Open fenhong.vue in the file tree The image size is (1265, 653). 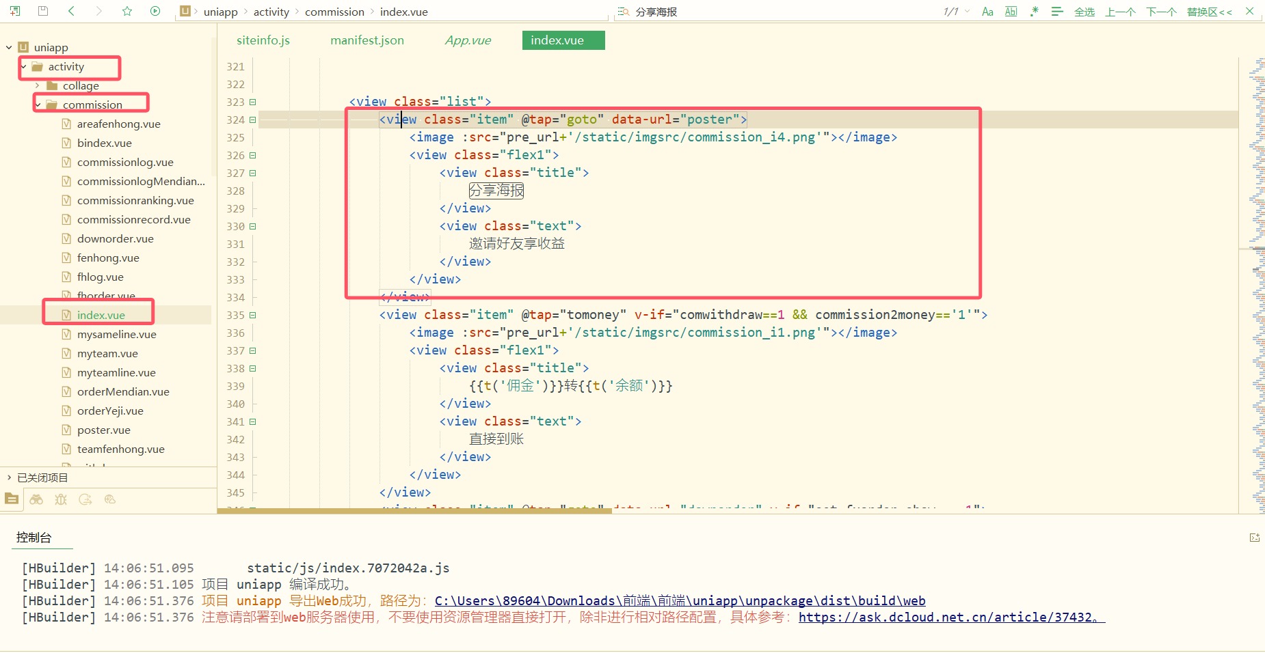[108, 258]
